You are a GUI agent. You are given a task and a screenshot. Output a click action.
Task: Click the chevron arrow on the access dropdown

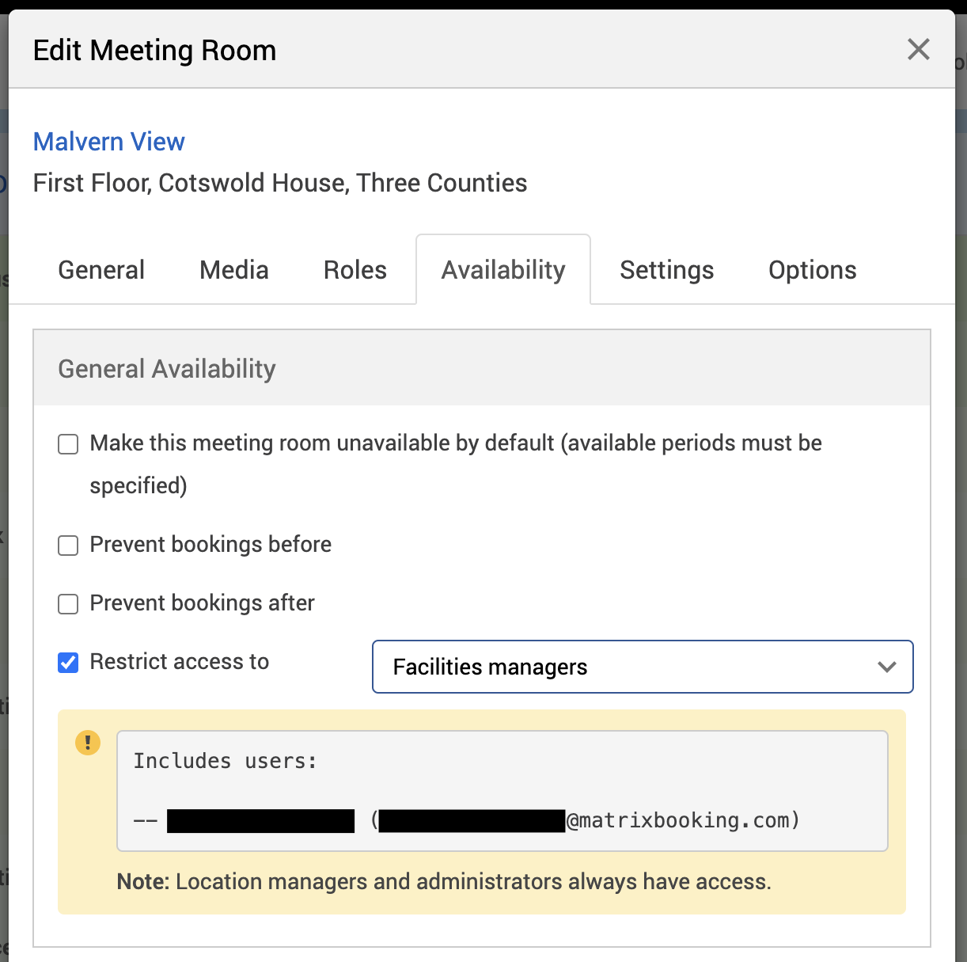(x=886, y=667)
